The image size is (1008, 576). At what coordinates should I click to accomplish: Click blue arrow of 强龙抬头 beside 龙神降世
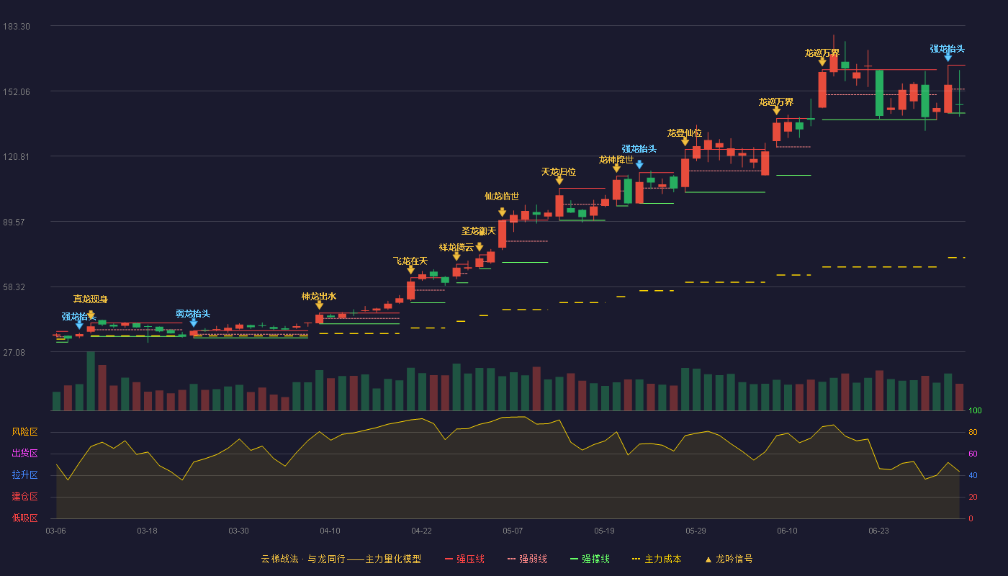click(x=639, y=164)
